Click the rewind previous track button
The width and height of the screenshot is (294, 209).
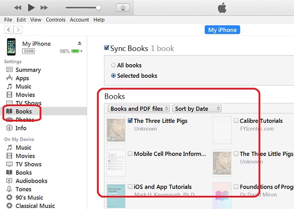pos(18,8)
